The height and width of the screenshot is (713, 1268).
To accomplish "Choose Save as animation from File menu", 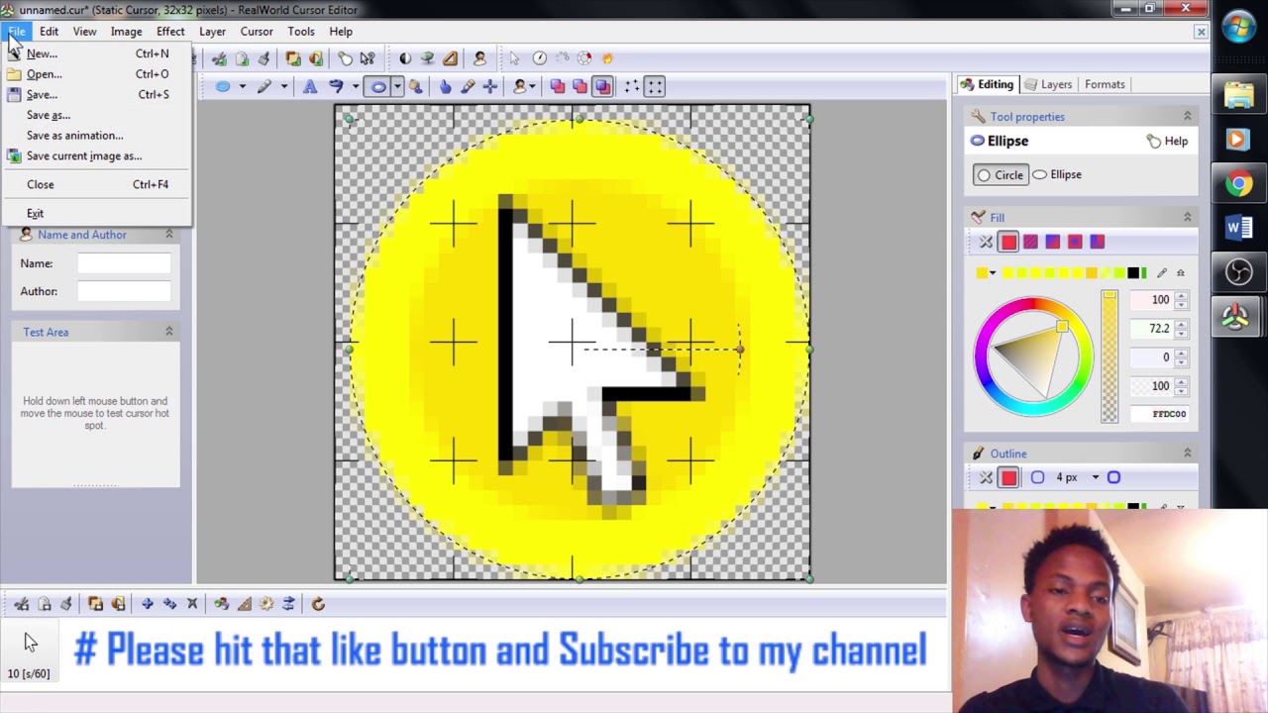I will click(96, 136).
